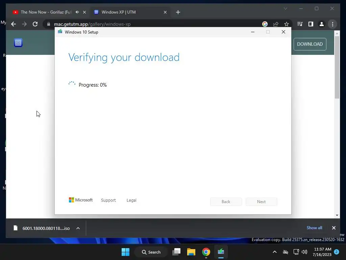346x260 pixels.
Task: Close the Windows XP UTM tab
Action: click(x=165, y=12)
